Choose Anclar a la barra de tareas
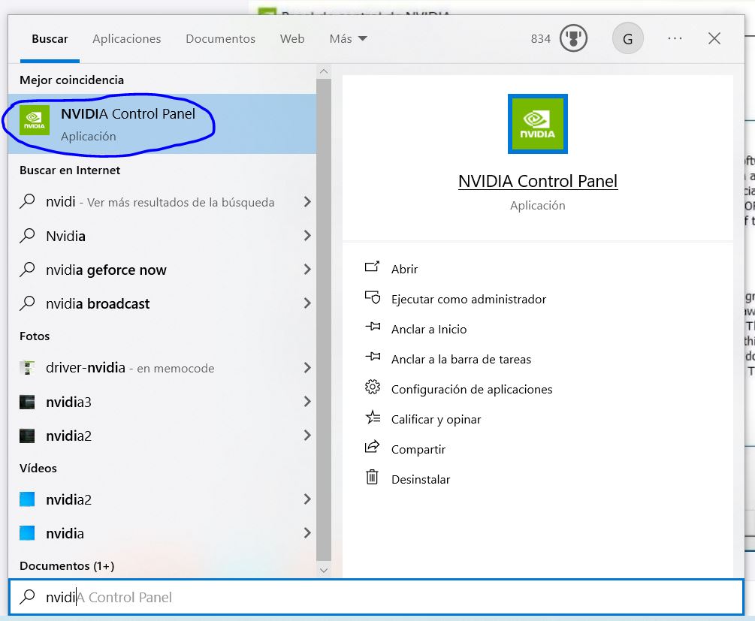 [461, 359]
